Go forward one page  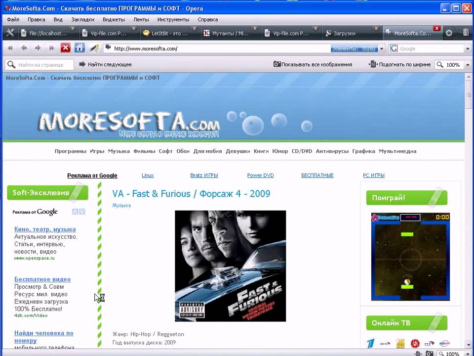38,48
